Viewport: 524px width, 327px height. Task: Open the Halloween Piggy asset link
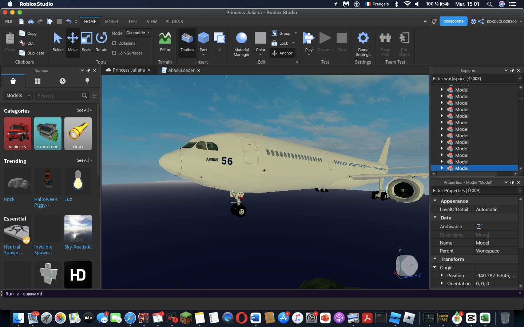click(45, 202)
